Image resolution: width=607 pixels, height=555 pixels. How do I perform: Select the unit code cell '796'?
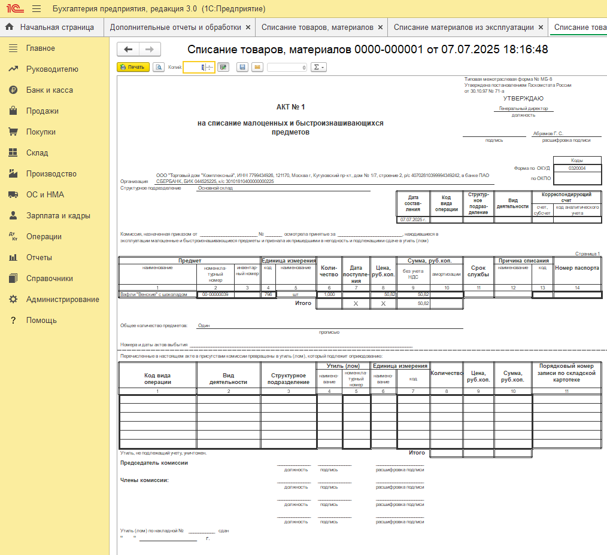pyautogui.click(x=268, y=295)
